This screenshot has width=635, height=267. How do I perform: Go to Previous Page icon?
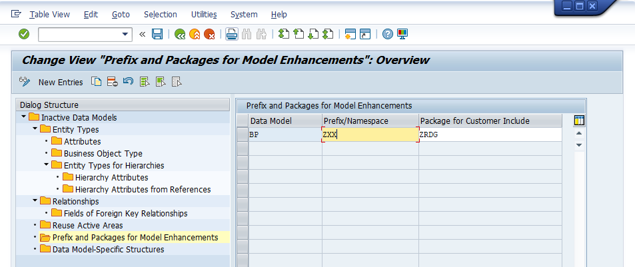299,34
